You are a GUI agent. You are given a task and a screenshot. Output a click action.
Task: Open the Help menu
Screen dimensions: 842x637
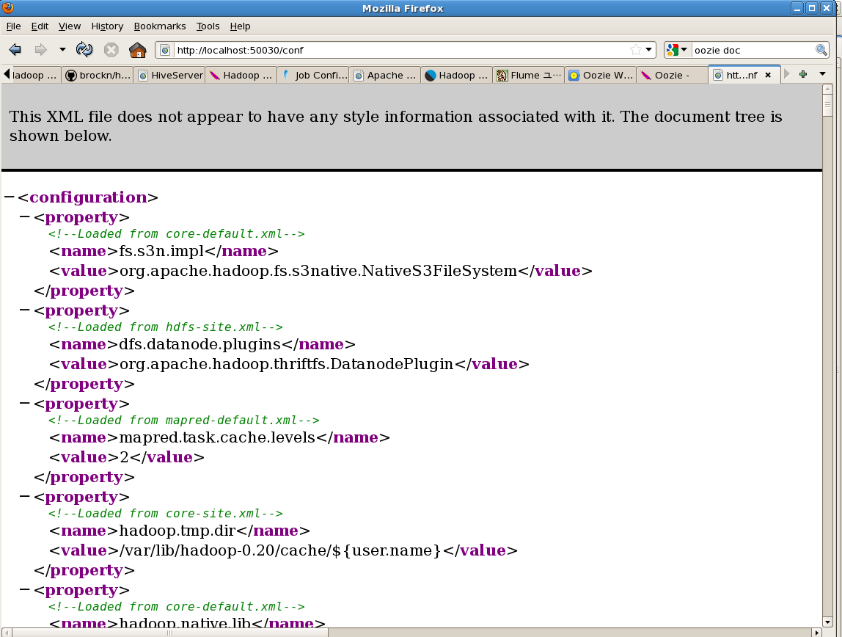click(x=240, y=26)
